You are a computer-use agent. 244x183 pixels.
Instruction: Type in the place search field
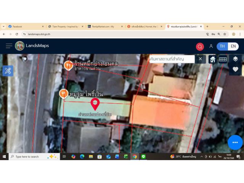point(172,59)
